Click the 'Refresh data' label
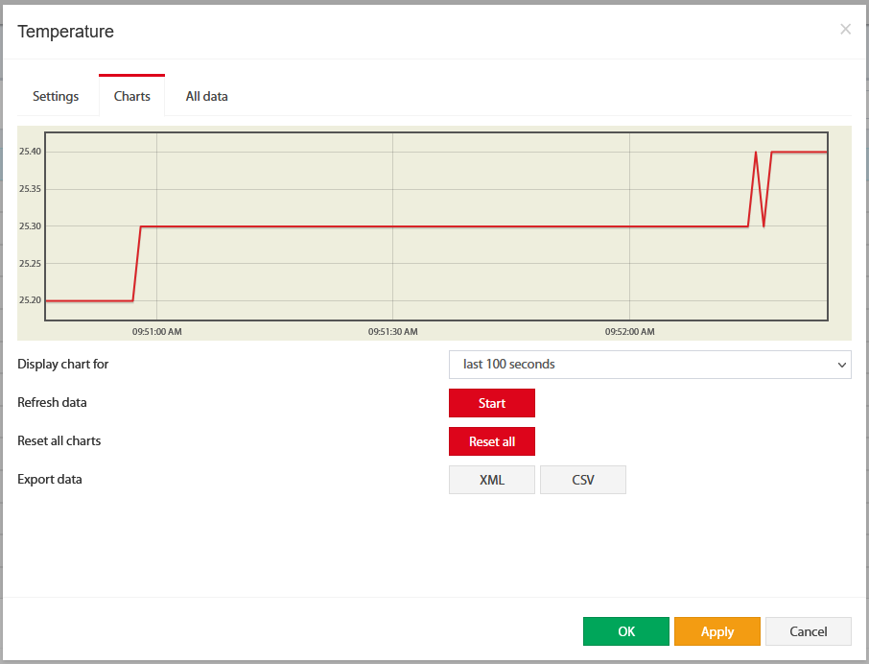This screenshot has width=869, height=664. 52,402
